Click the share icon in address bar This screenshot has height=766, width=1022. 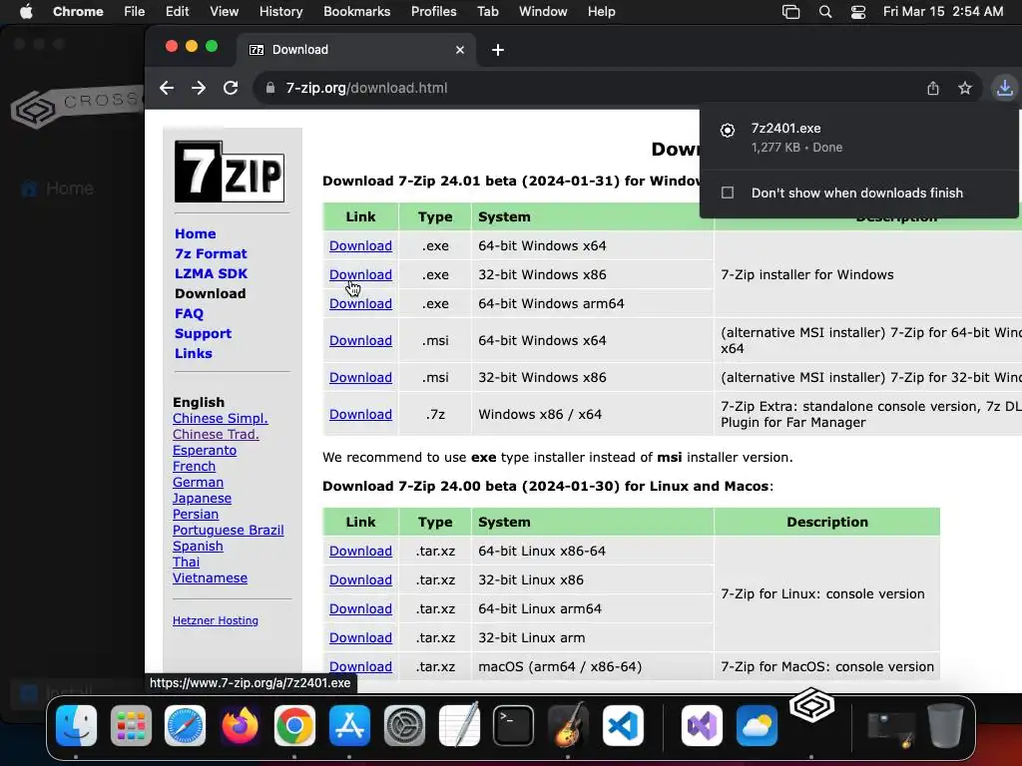pos(933,88)
